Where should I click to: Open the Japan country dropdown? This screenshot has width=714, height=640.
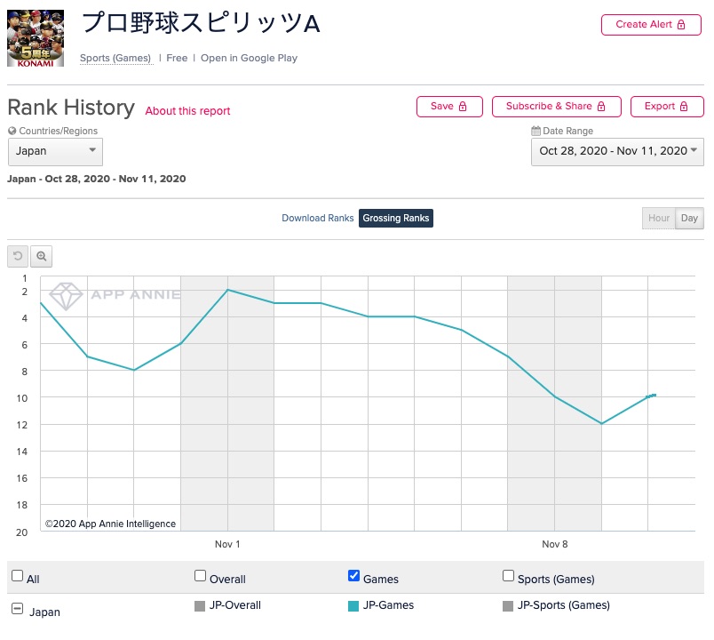click(56, 152)
